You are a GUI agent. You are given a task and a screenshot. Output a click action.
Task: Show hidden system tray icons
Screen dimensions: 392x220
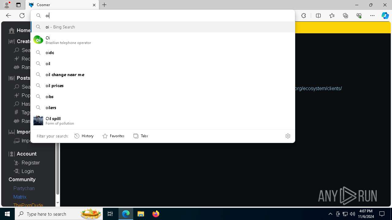click(330, 214)
